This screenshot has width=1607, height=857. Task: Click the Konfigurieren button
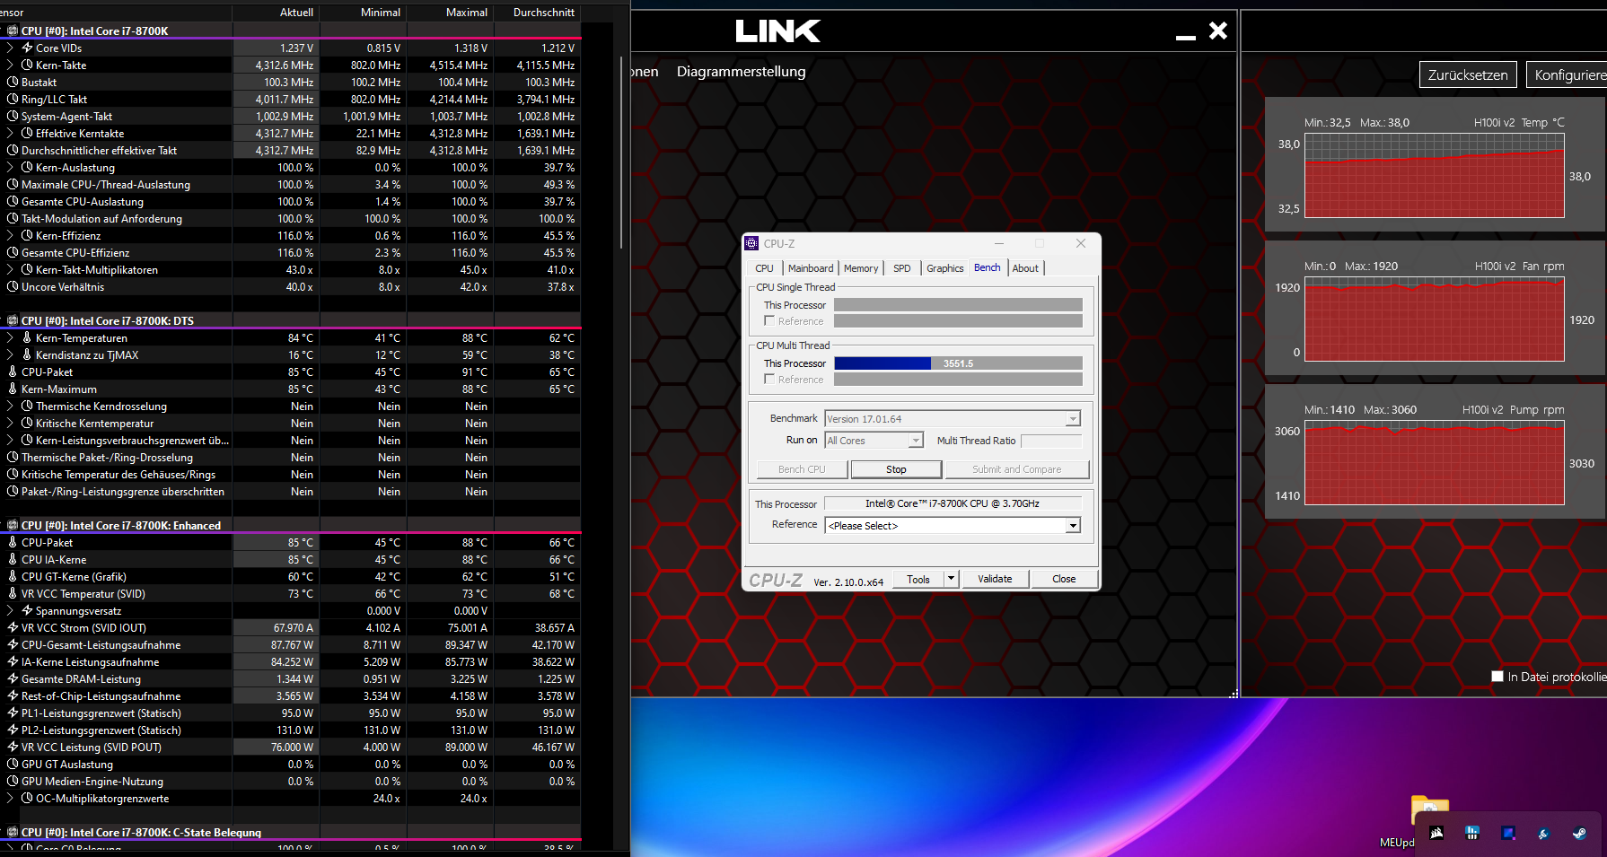point(1567,74)
